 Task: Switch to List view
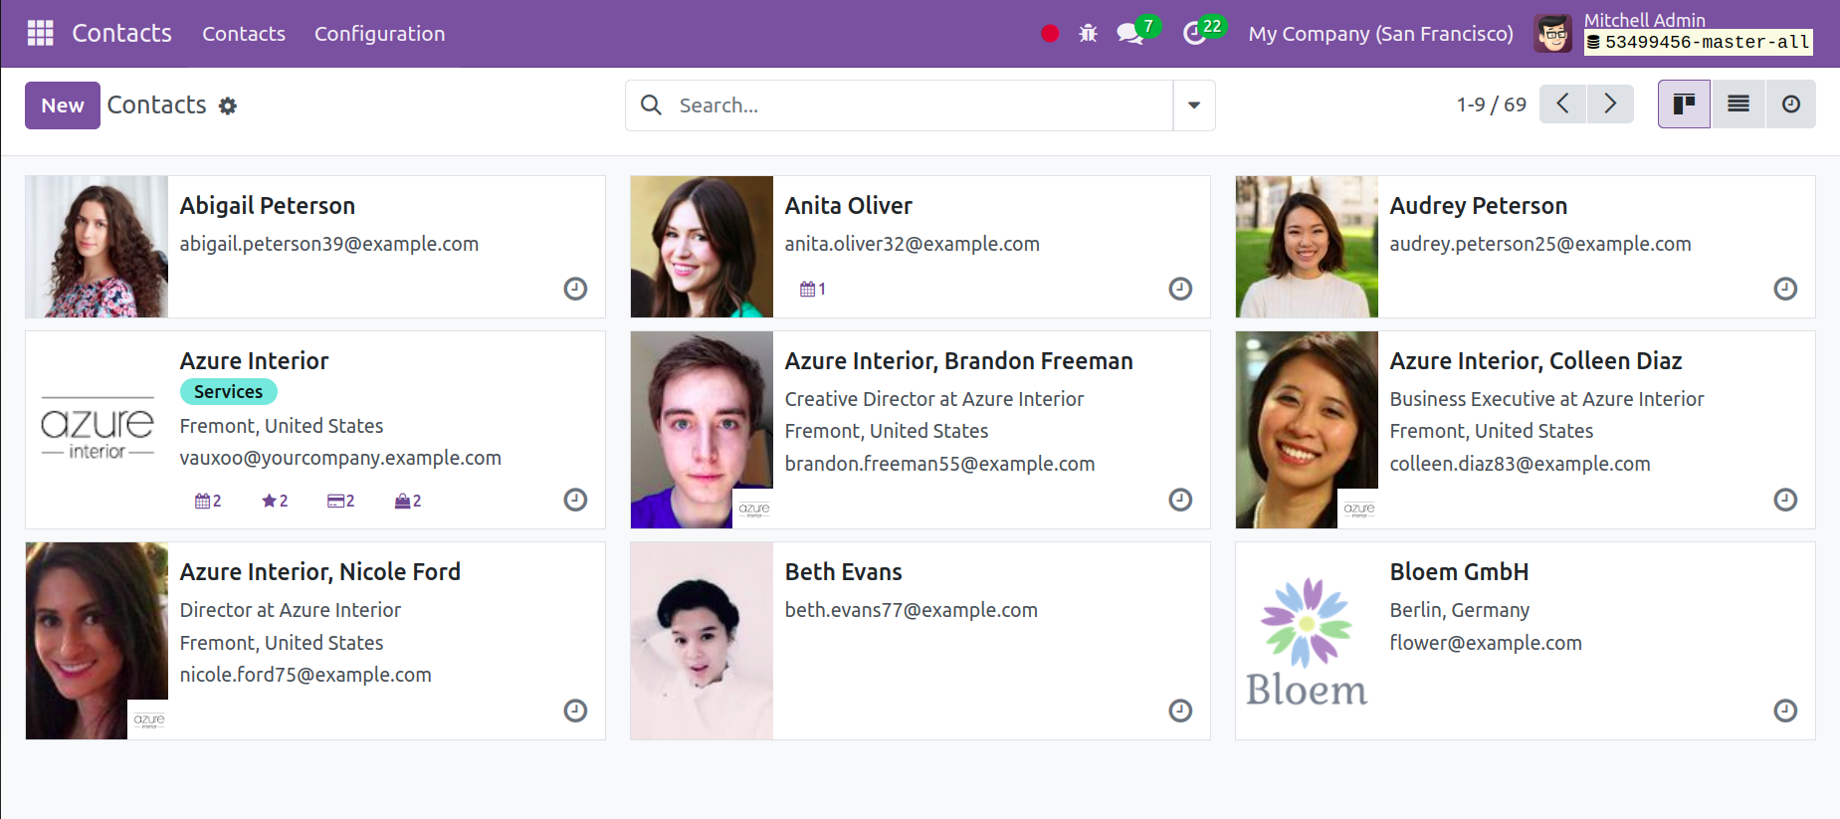(1738, 104)
